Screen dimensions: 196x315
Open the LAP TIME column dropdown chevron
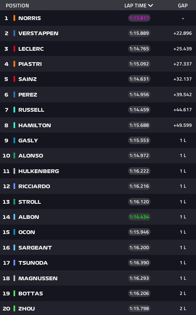151,6
